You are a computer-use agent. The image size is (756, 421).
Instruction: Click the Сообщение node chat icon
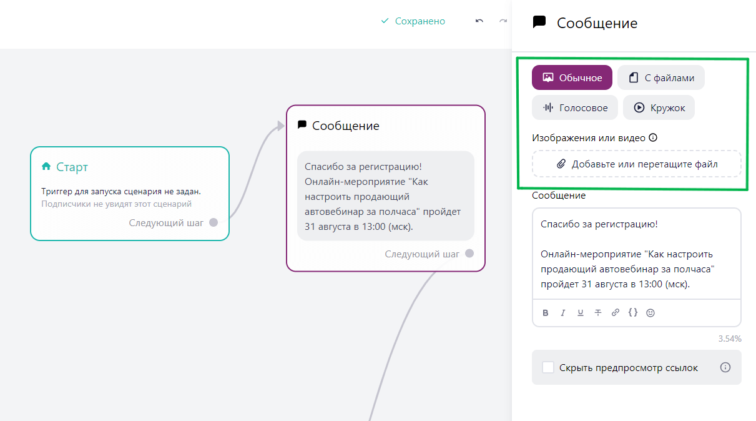click(x=302, y=125)
